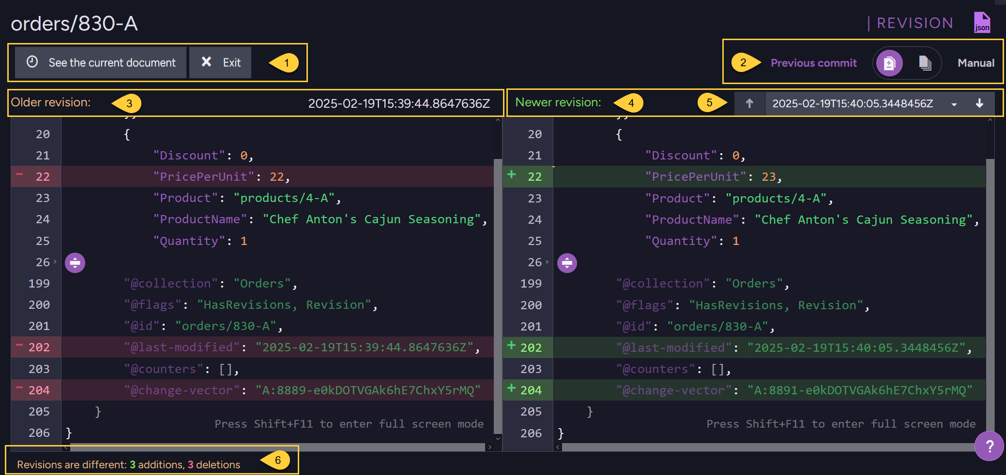Click the "@counters" line in newer pane
Screen dimensions: 1006x475
click(673, 369)
